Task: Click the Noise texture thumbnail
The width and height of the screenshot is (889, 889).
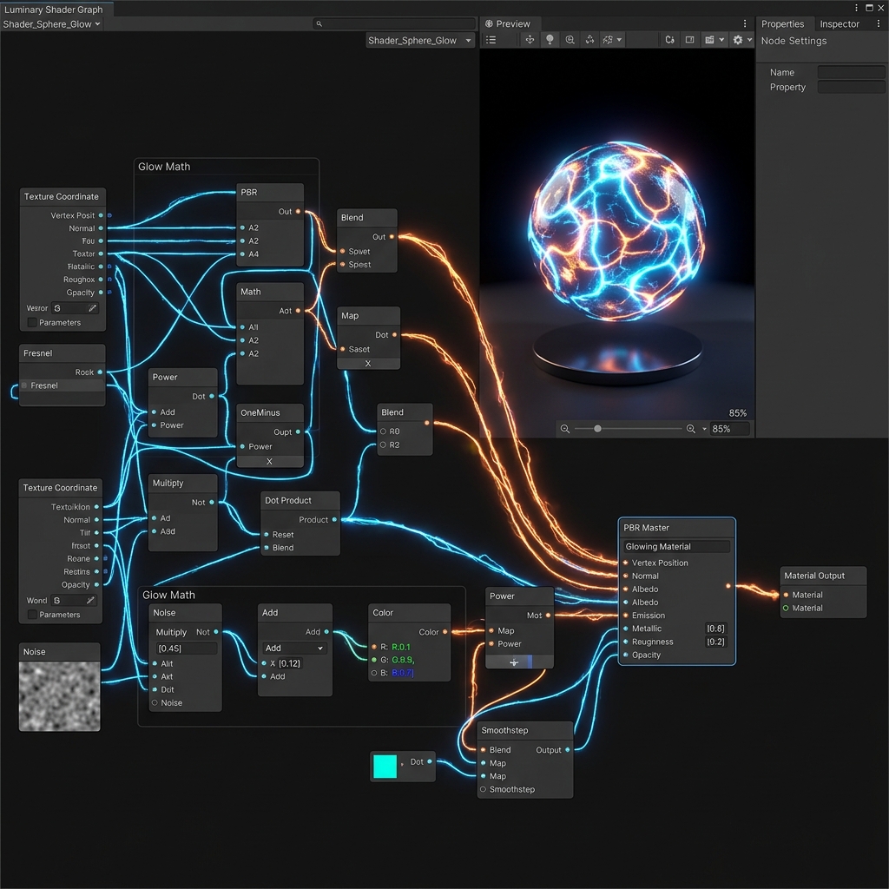Action: pyautogui.click(x=60, y=695)
